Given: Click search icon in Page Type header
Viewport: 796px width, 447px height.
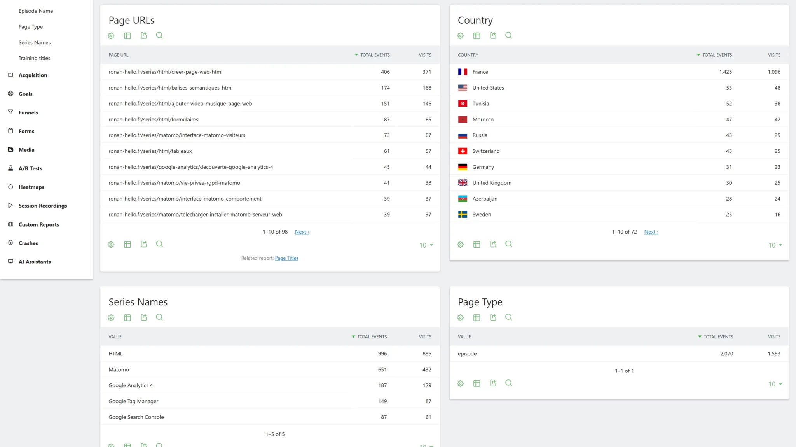Looking at the screenshot, I should click(508, 317).
